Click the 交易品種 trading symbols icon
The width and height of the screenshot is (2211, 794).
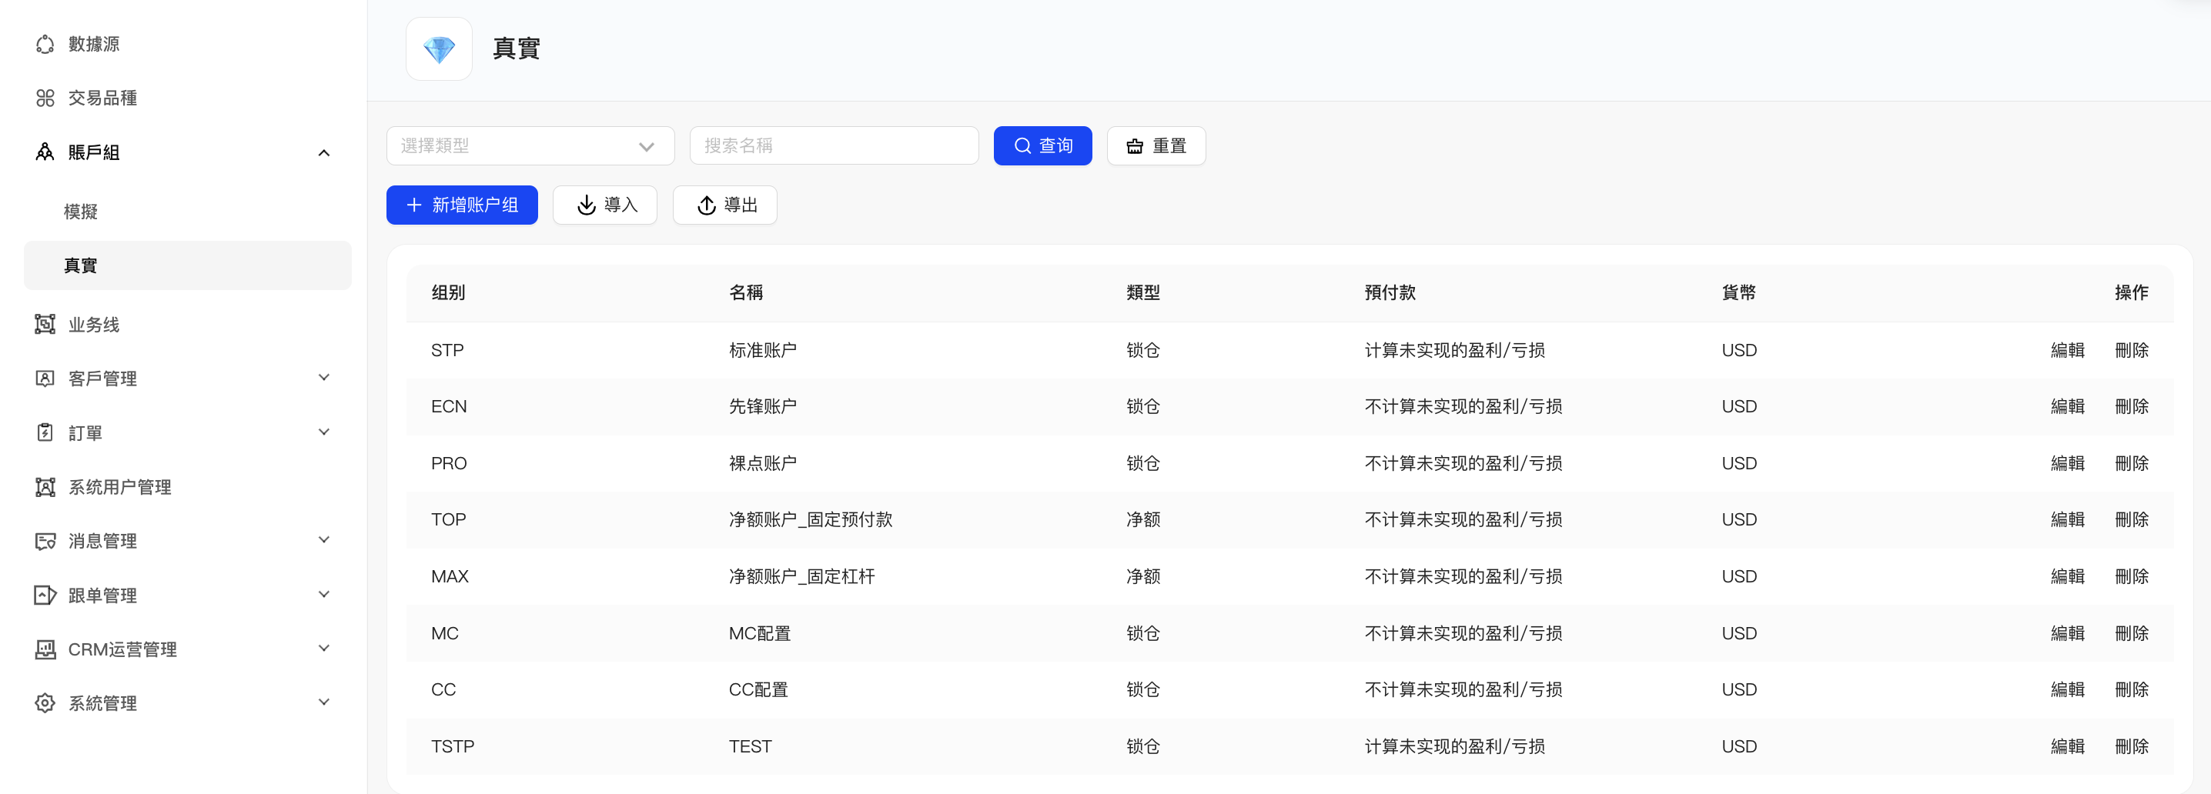[x=45, y=98]
